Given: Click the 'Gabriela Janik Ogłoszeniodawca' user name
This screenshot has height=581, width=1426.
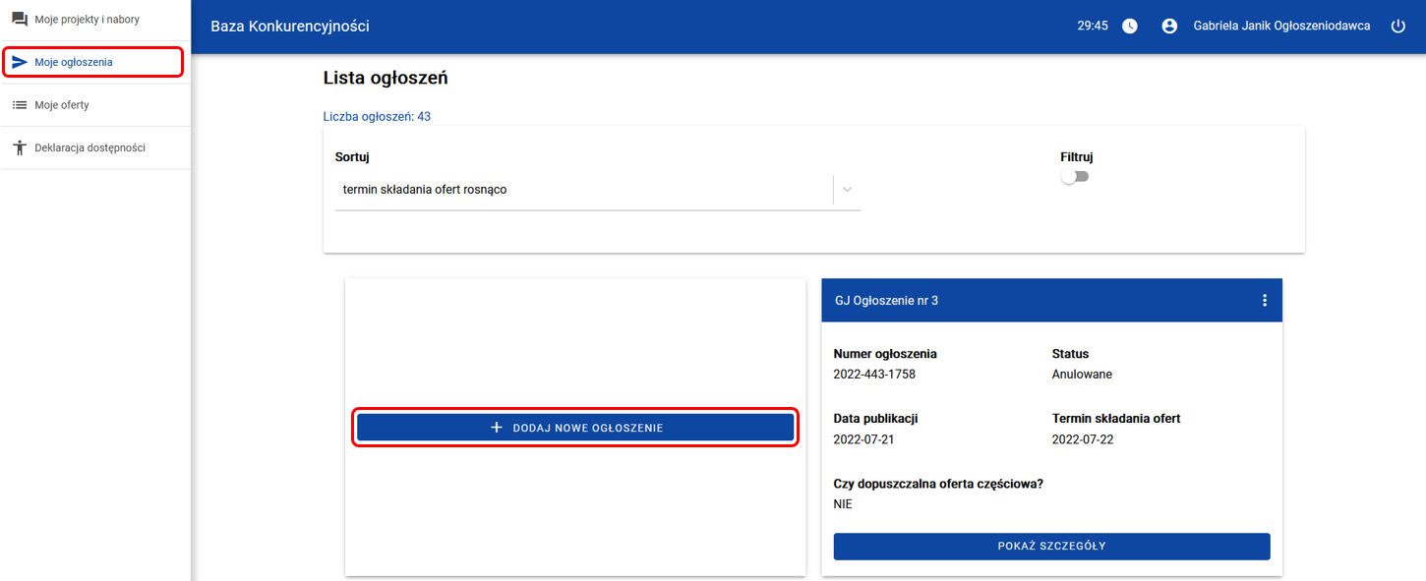Looking at the screenshot, I should tap(1281, 27).
